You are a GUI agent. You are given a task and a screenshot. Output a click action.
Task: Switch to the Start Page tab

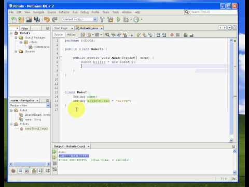(x=61, y=28)
